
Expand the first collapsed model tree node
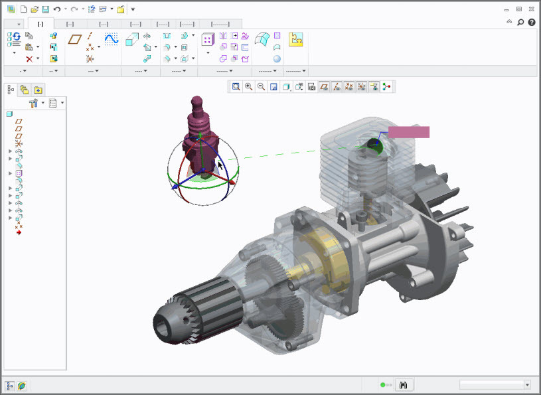coord(10,151)
